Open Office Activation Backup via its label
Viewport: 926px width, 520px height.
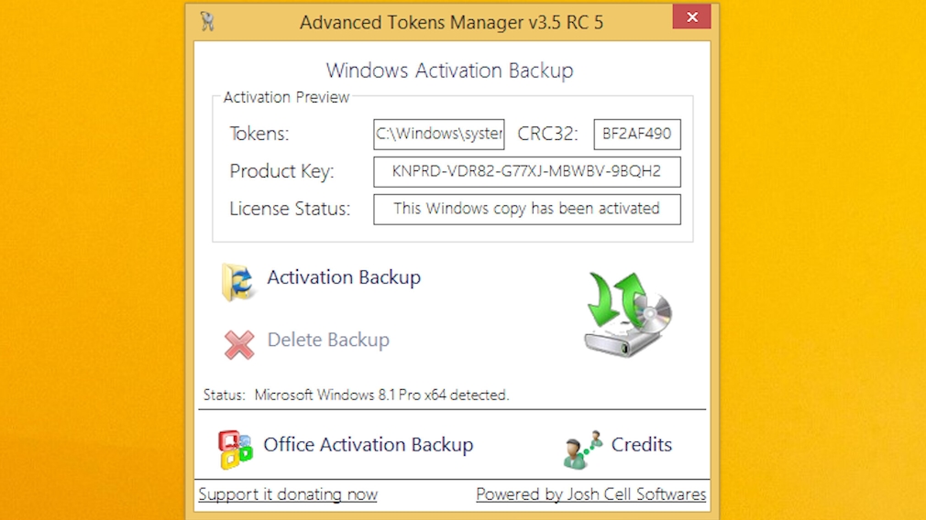pyautogui.click(x=369, y=445)
